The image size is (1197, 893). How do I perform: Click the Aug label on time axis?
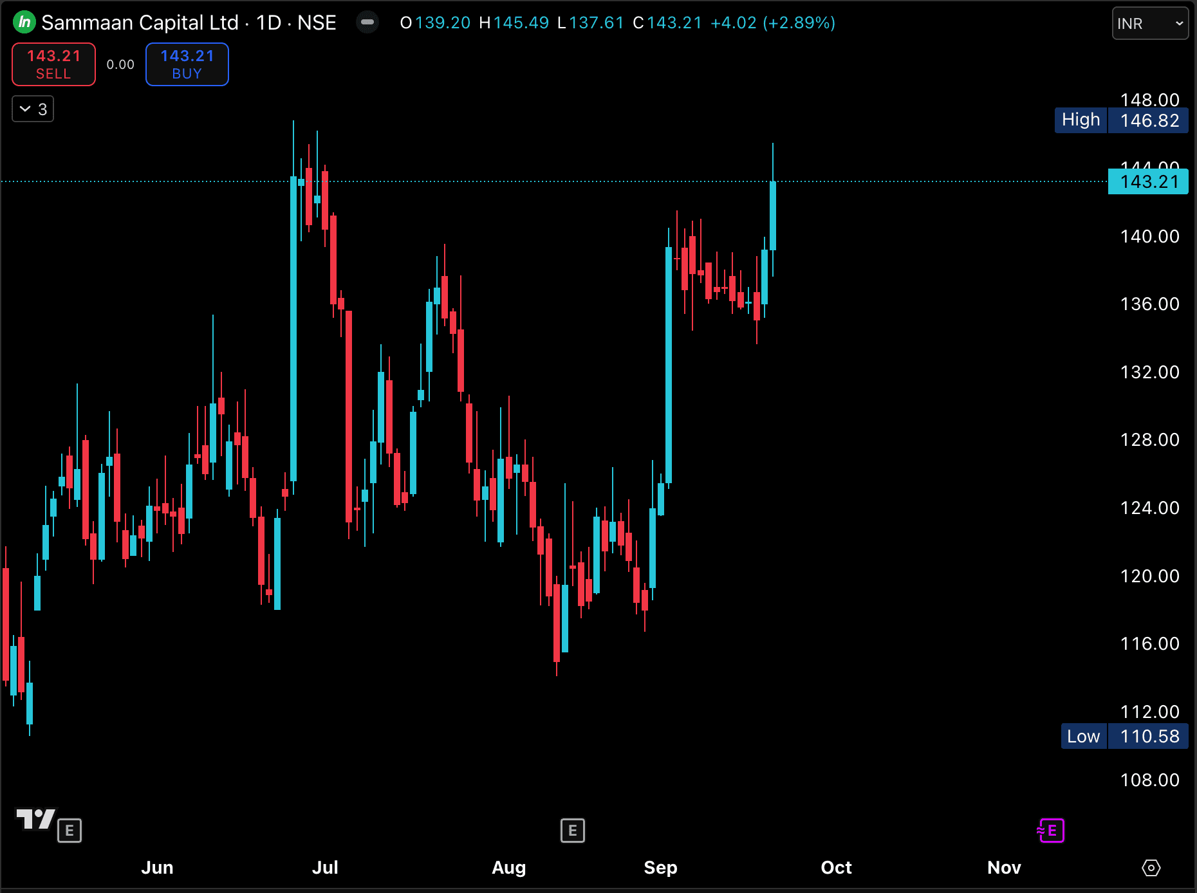tap(508, 867)
